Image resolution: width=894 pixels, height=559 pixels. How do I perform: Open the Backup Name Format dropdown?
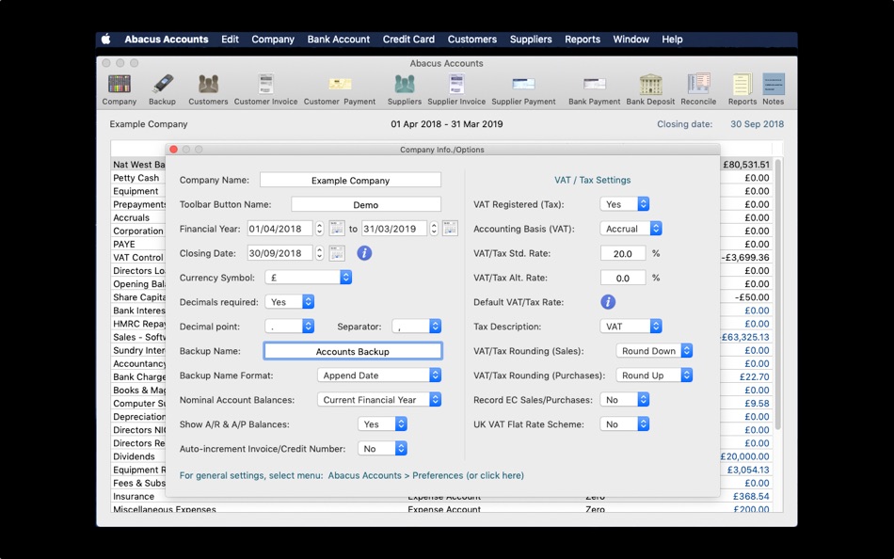[x=379, y=375]
